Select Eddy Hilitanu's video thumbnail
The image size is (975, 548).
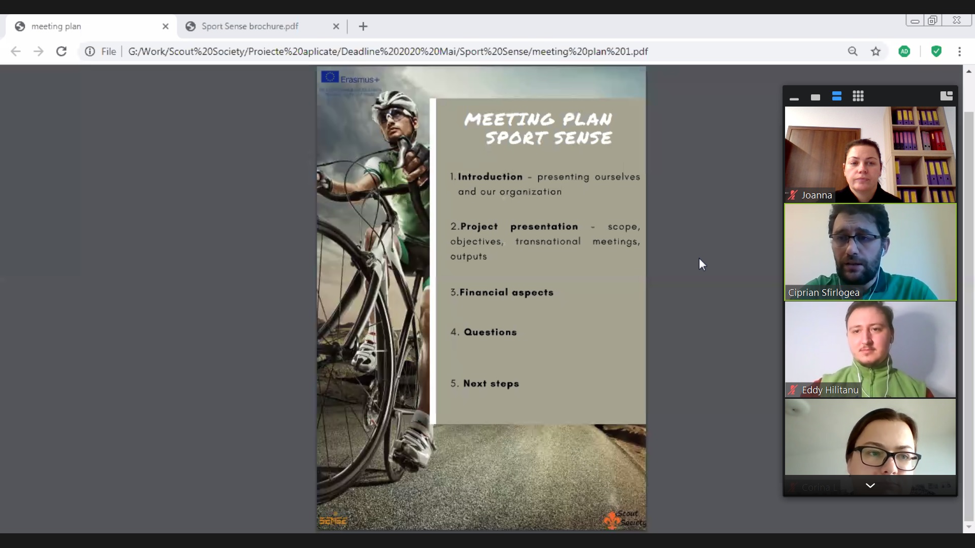[x=870, y=349]
